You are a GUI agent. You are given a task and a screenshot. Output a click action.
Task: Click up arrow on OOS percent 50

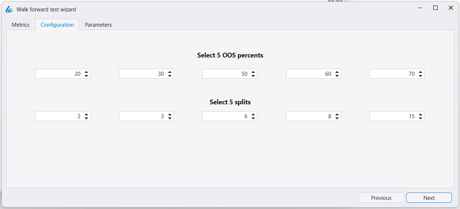tap(253, 72)
